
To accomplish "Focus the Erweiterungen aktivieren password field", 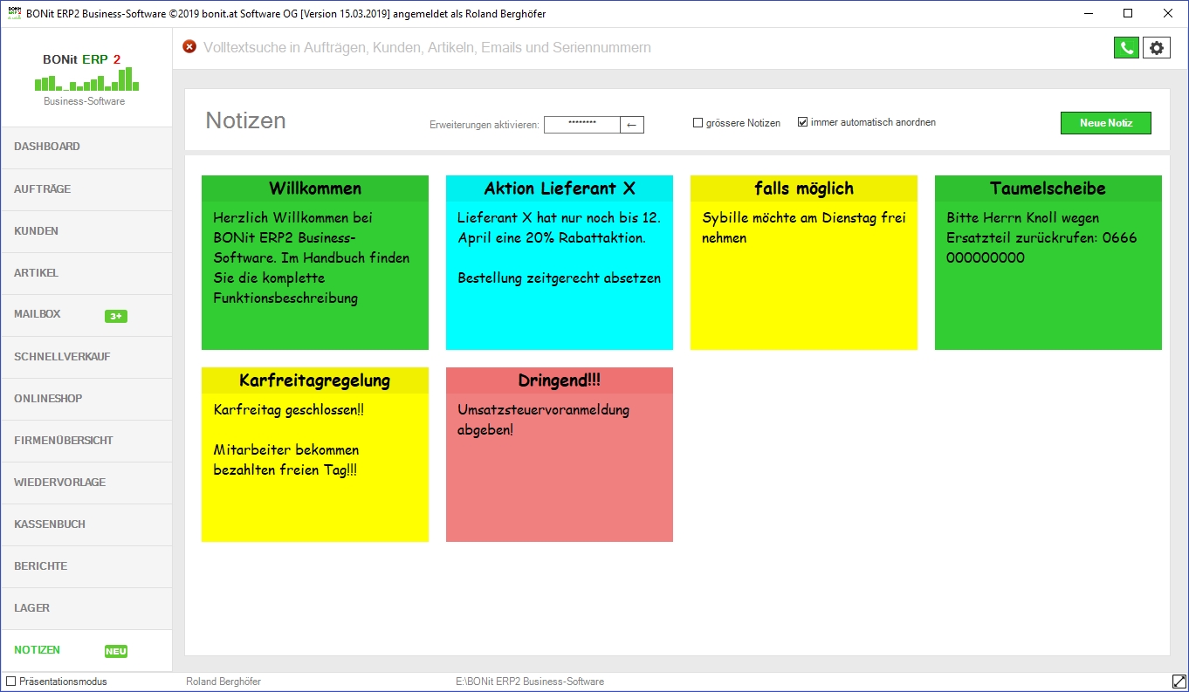I will coord(582,125).
